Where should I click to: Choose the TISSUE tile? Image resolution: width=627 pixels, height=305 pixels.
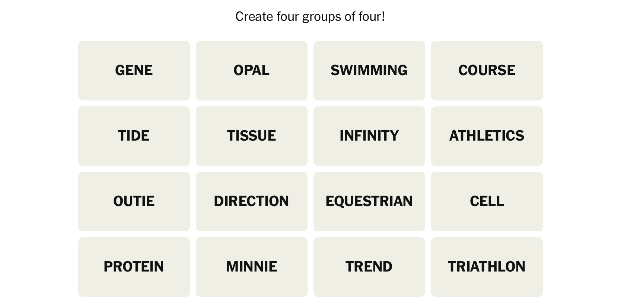click(x=251, y=136)
